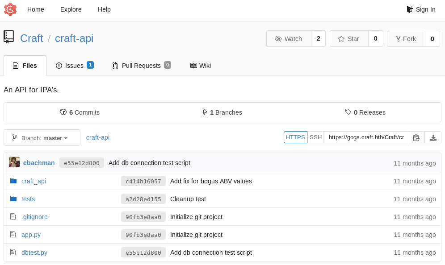445x265 pixels.
Task: Open the 6 Commits history
Action: click(x=80, y=112)
